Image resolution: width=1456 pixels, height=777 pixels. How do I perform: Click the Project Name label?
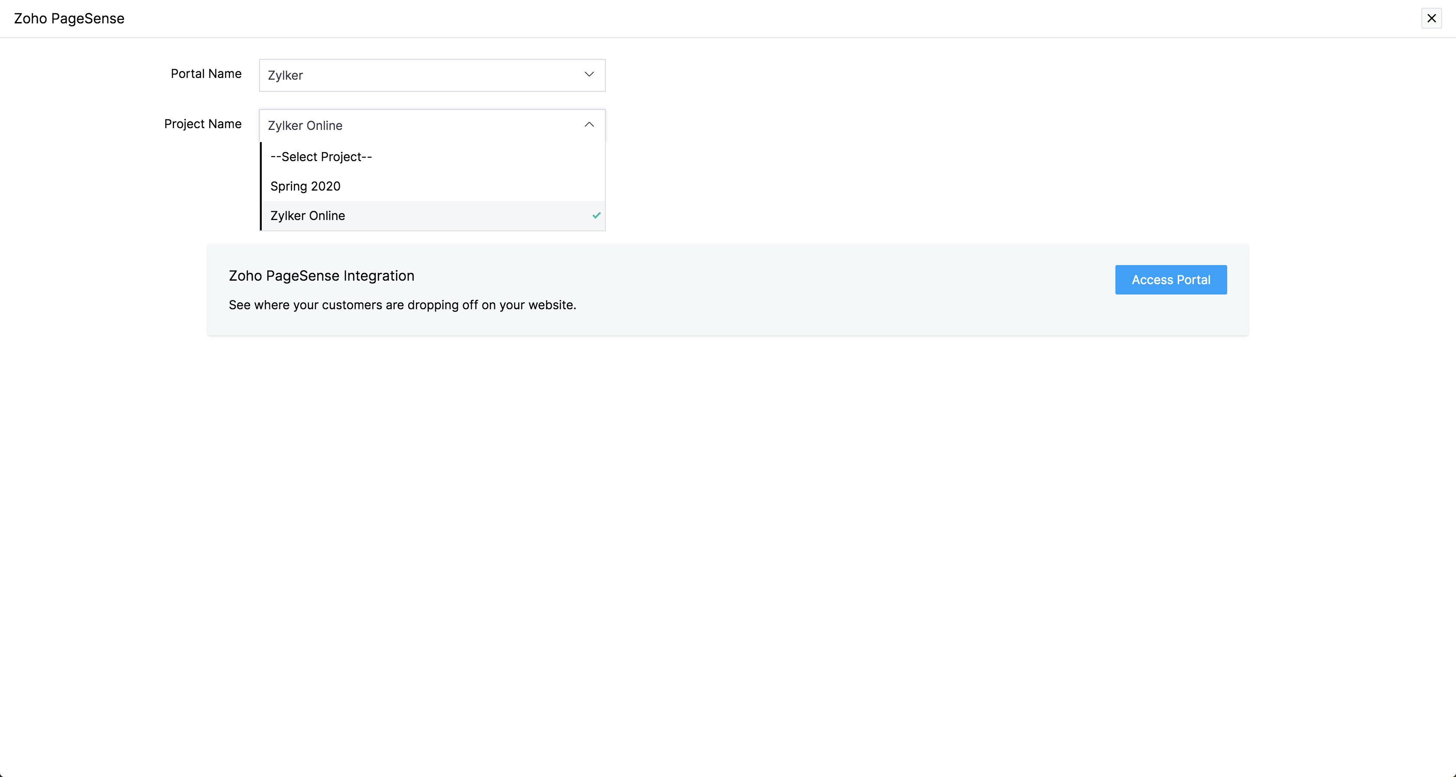[202, 124]
